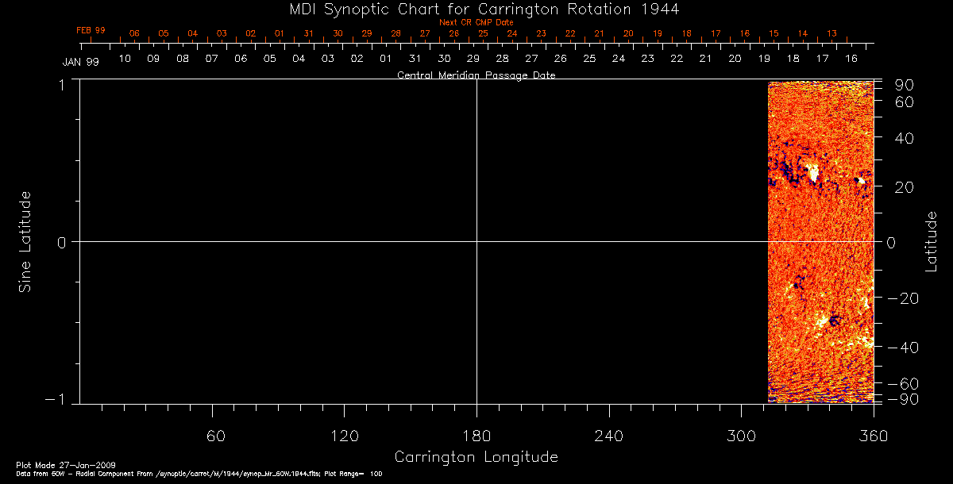The height and width of the screenshot is (484, 953).
Task: Click the rotated "Sine Latitude" axis label
Action: coord(25,241)
